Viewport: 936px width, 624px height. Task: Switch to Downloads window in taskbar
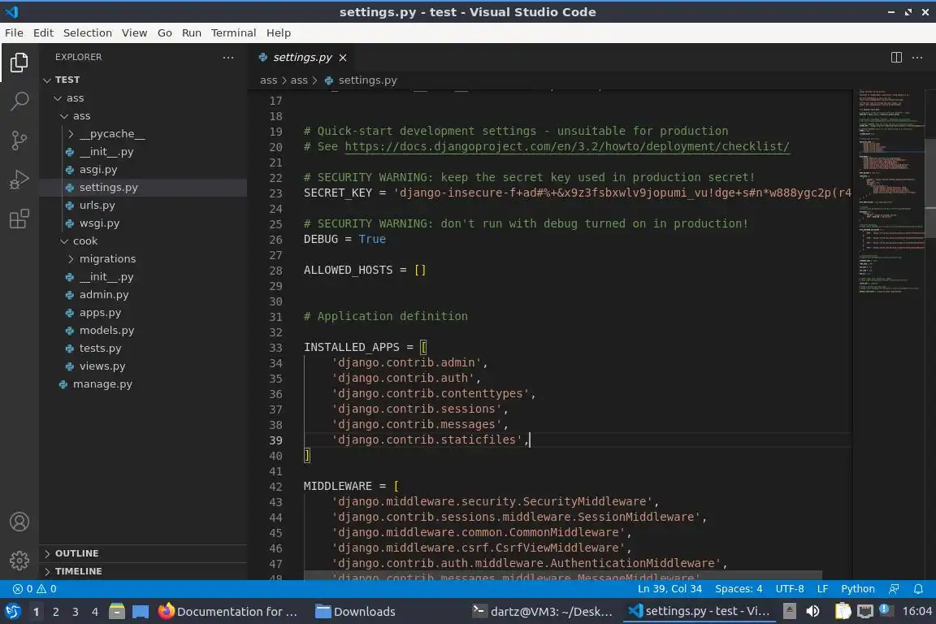tap(356, 612)
